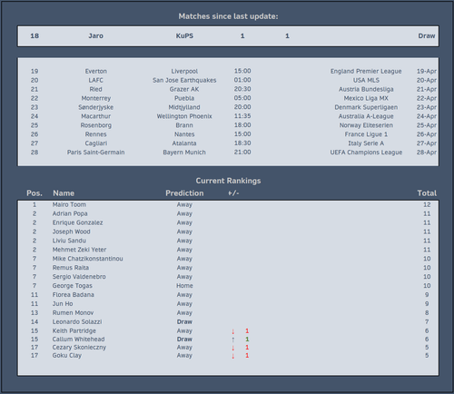Select 'Paris Saint-Germain' in fixture 28

(x=96, y=153)
